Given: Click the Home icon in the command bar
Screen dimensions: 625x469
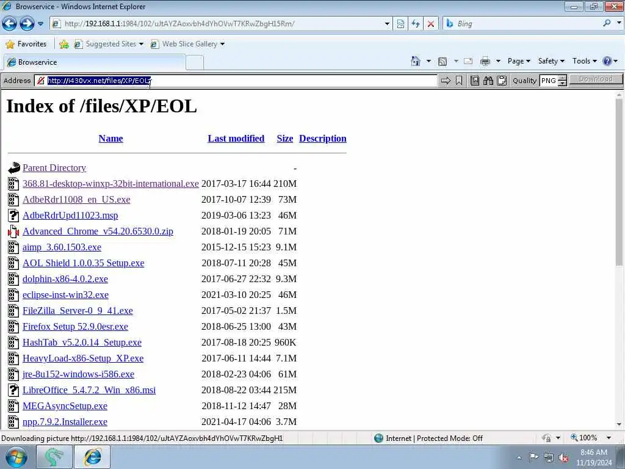Looking at the screenshot, I should pyautogui.click(x=416, y=61).
